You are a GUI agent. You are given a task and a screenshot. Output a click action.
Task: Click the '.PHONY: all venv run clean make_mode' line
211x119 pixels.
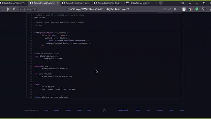[51, 97]
